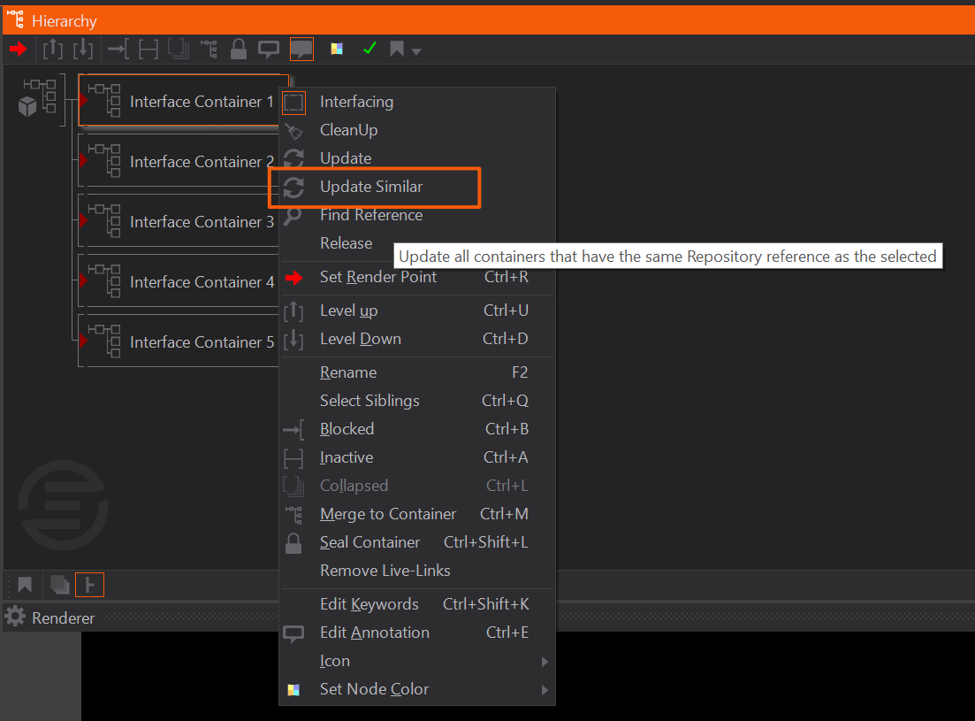This screenshot has height=721, width=975.
Task: Click the Seal Container lock toolbar icon
Action: point(238,49)
